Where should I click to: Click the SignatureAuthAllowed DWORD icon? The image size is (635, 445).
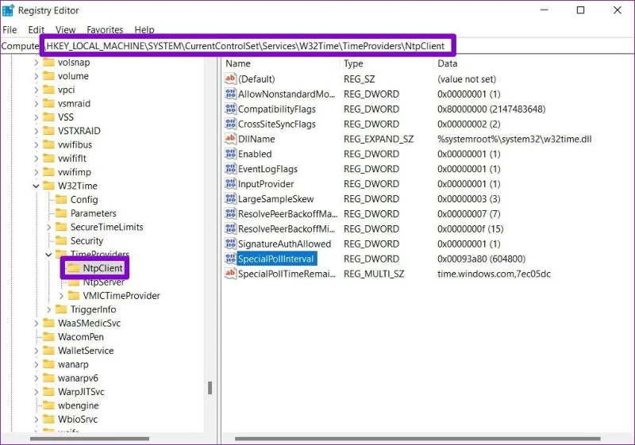[230, 244]
